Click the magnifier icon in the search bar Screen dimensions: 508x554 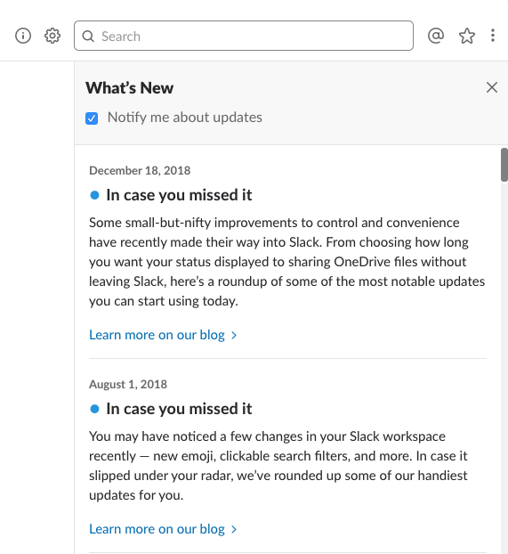pos(88,36)
